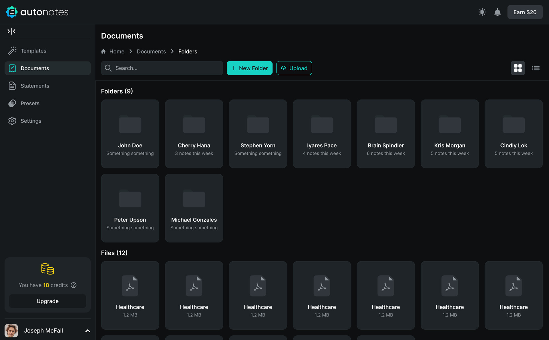Click the autonotes logo icon

click(12, 12)
